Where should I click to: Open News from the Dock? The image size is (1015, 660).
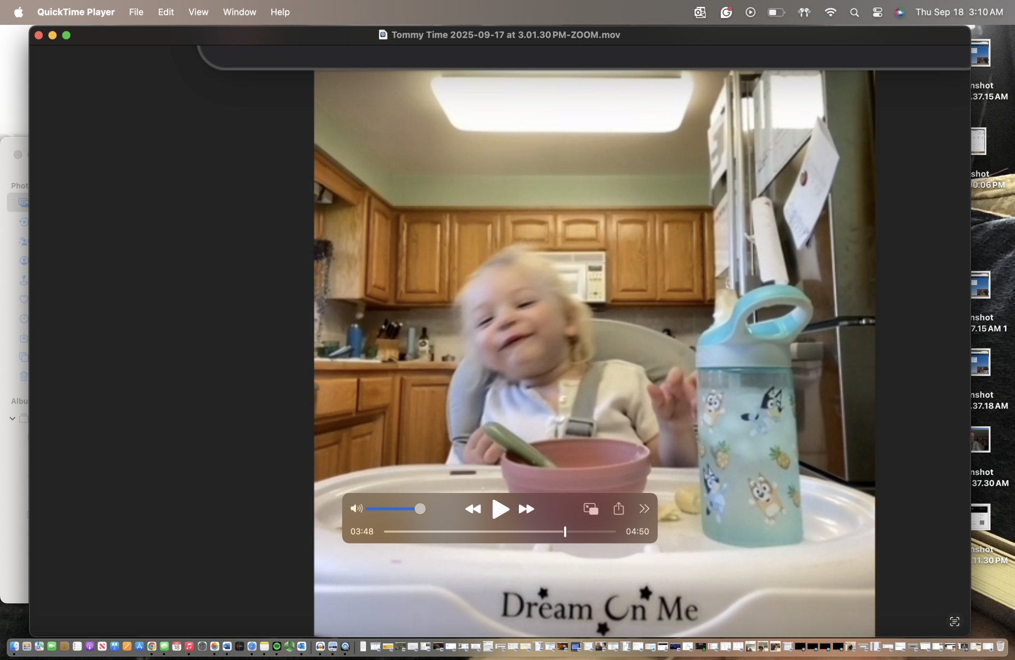tap(102, 646)
